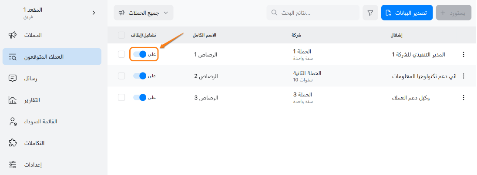Image resolution: width=477 pixels, height=175 pixels.
Task: Click the يستورد import button
Action: (453, 13)
